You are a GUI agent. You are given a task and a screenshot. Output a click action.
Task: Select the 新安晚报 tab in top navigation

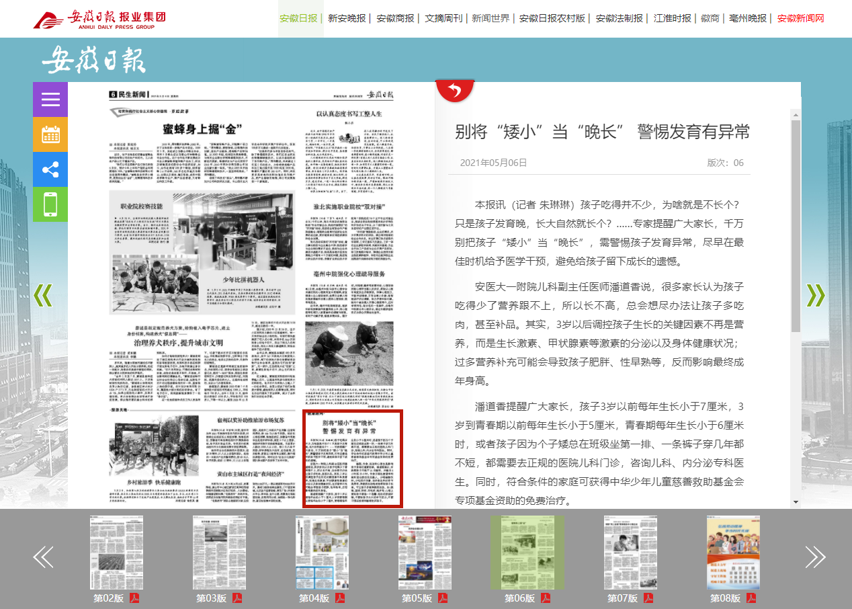pyautogui.click(x=347, y=18)
